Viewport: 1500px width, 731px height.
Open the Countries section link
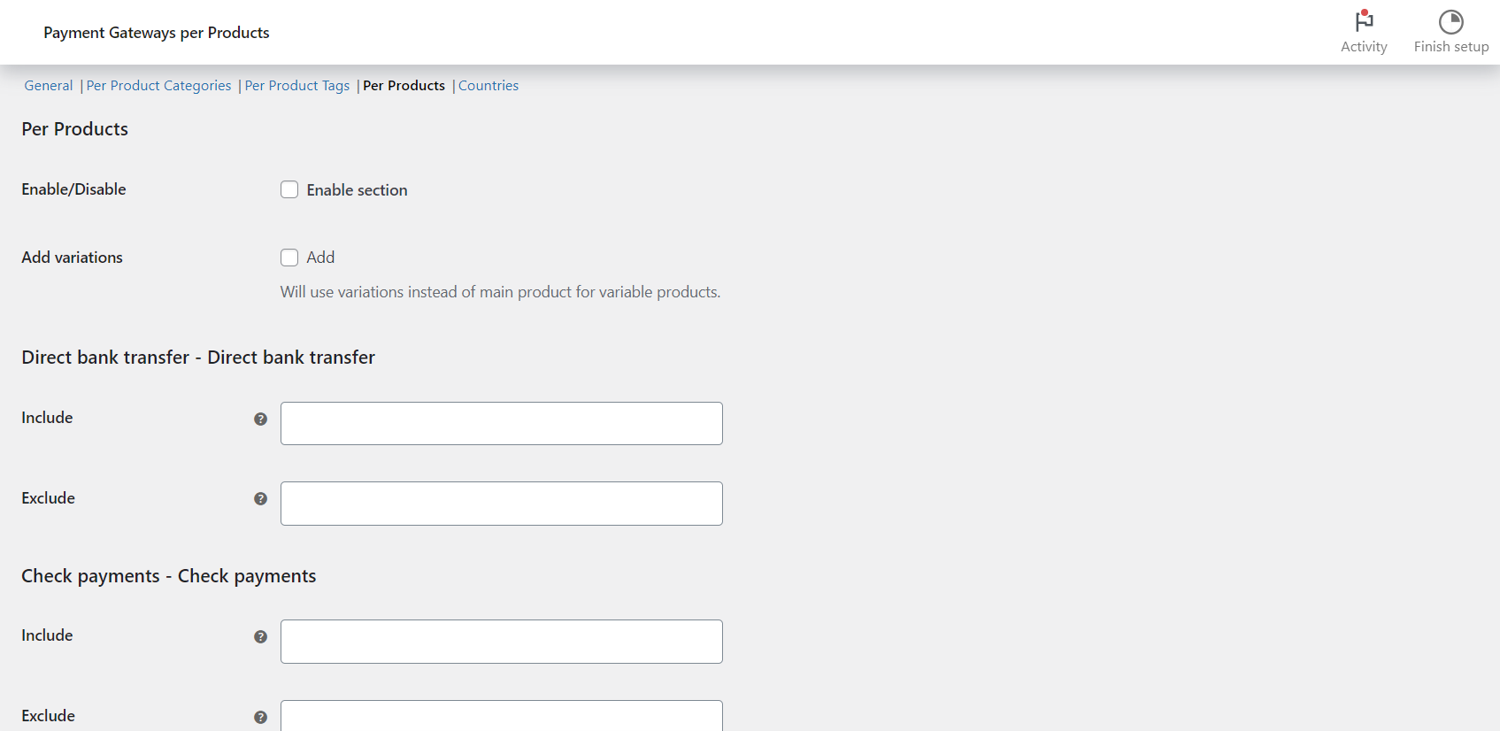[x=488, y=86]
